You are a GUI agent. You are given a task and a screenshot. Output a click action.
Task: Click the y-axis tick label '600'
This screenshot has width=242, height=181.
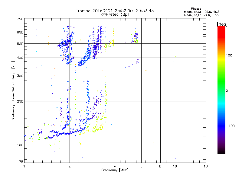pos(20,32)
